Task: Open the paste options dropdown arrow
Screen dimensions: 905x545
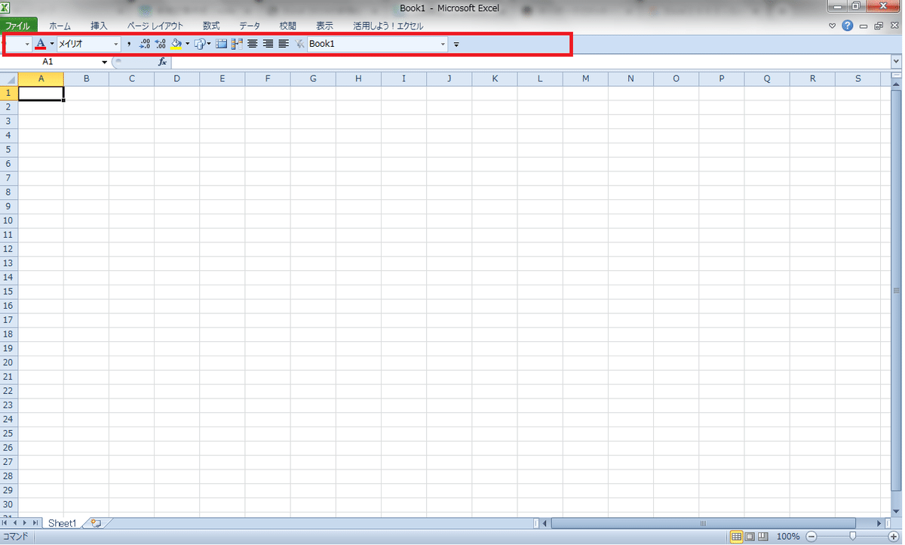Action: [x=209, y=44]
